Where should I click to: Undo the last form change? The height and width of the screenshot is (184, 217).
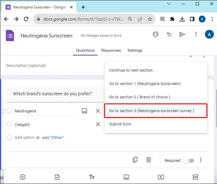coord(169,34)
